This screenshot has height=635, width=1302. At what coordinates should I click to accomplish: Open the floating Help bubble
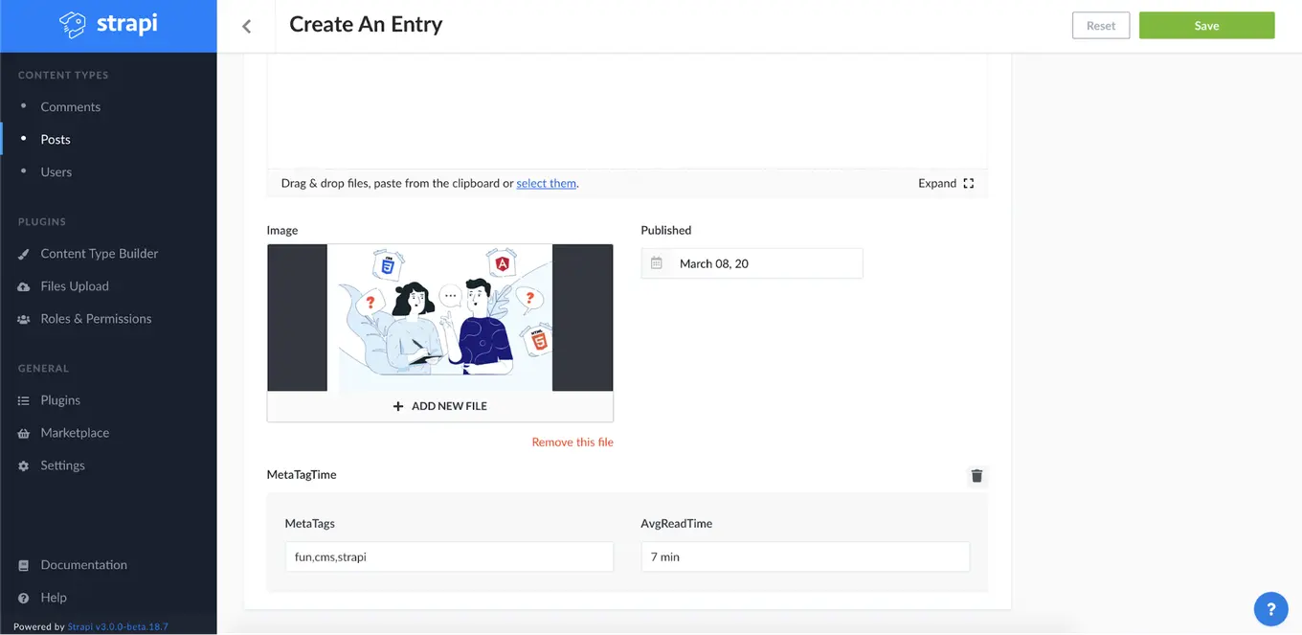pyautogui.click(x=1270, y=608)
